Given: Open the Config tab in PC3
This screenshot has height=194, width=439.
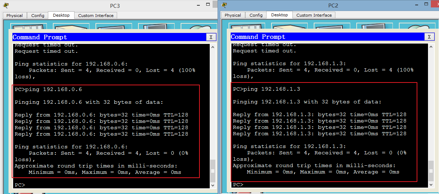Looking at the screenshot, I should point(38,16).
